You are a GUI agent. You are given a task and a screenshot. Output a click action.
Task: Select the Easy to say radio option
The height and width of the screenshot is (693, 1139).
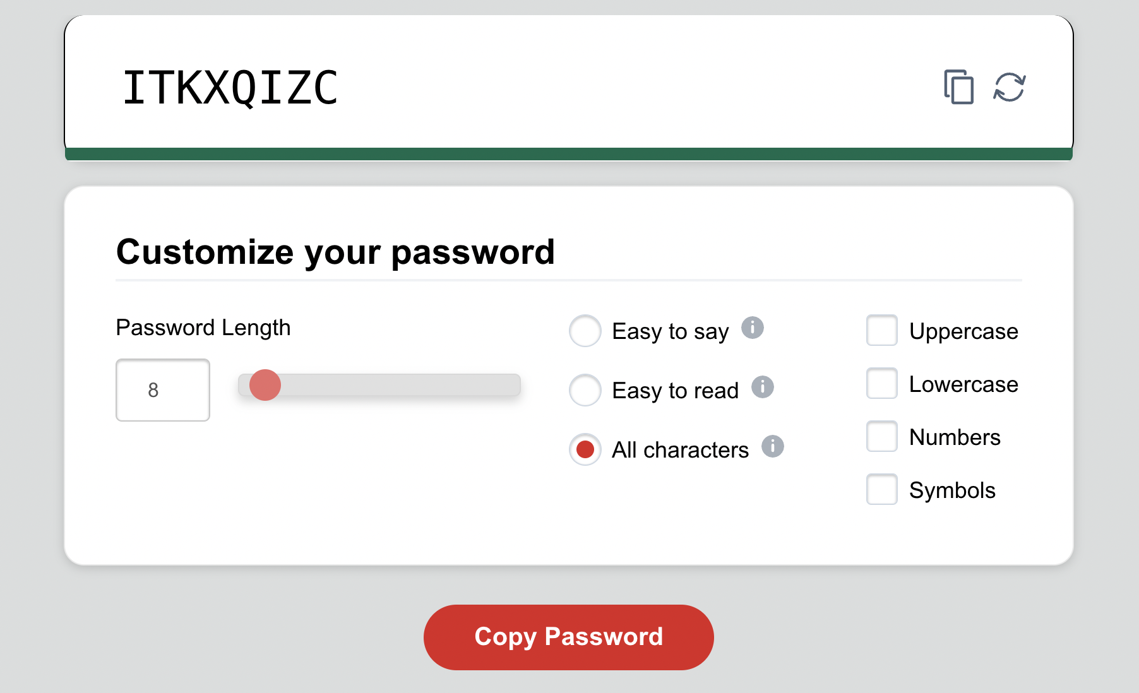(x=585, y=331)
